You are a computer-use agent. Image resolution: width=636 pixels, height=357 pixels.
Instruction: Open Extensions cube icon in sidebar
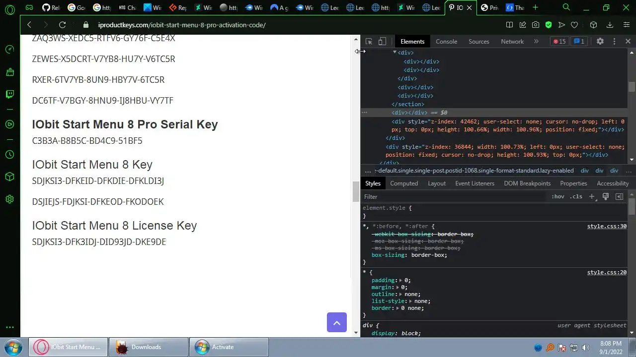(9, 177)
